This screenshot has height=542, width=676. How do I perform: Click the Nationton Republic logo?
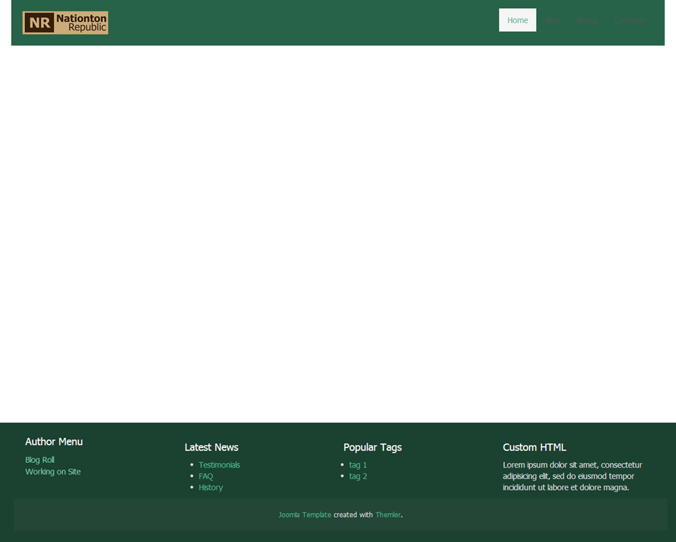tap(65, 22)
